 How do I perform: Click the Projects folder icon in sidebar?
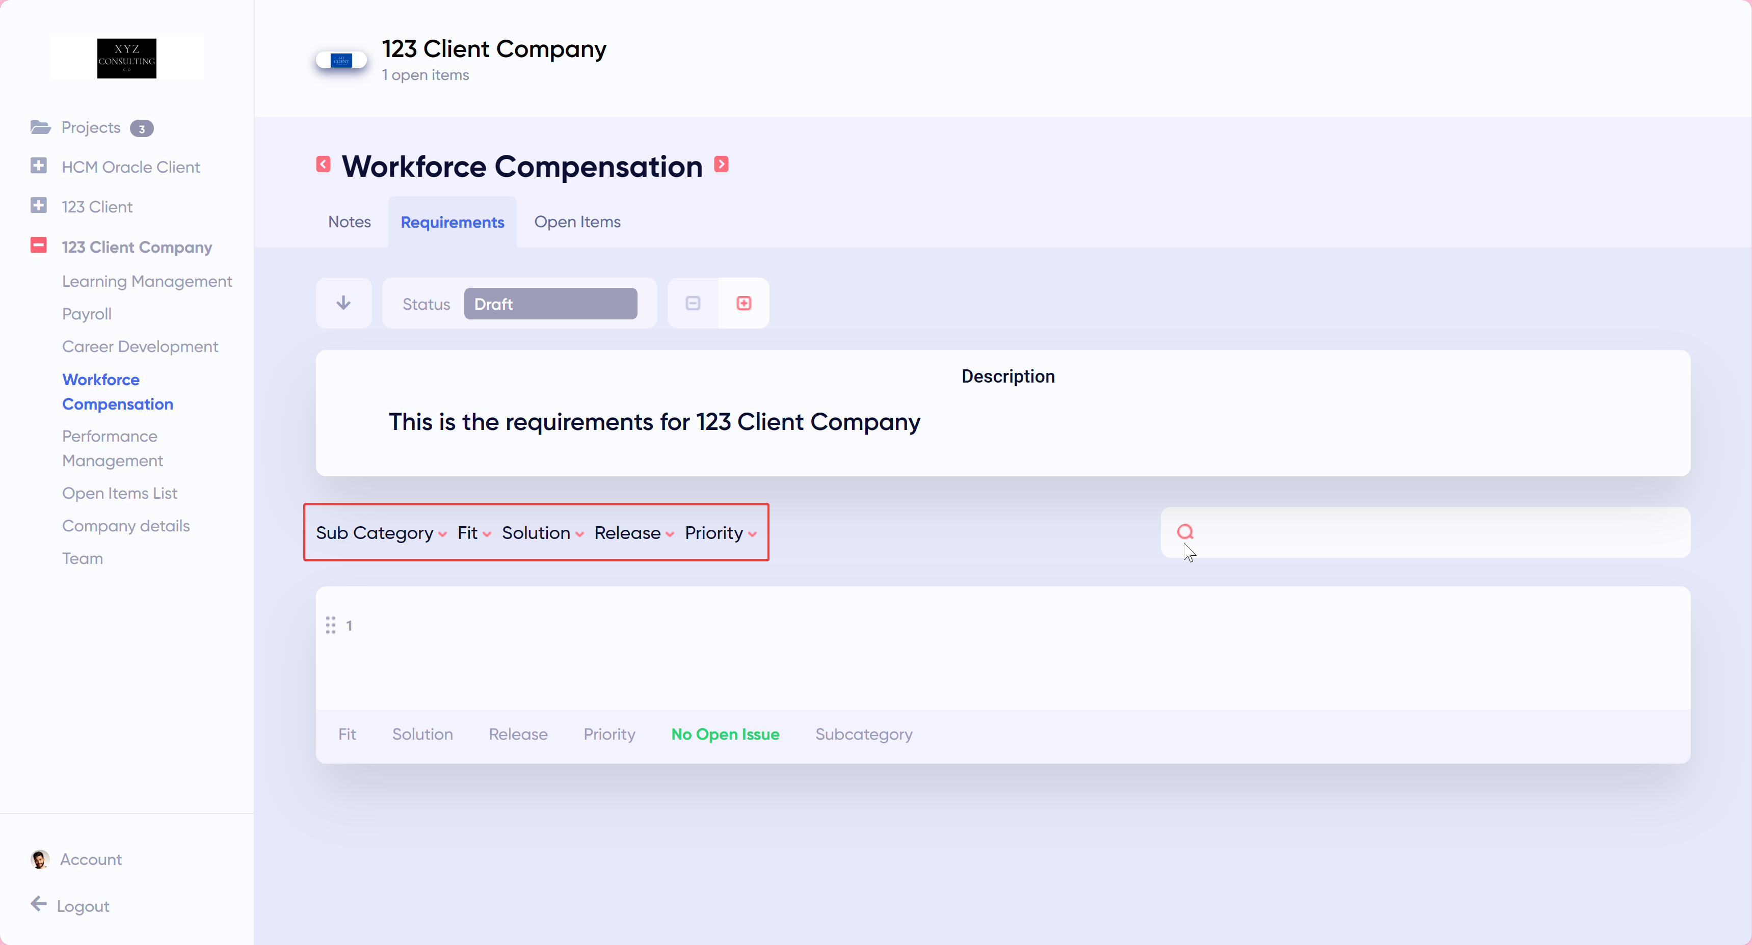click(x=40, y=127)
